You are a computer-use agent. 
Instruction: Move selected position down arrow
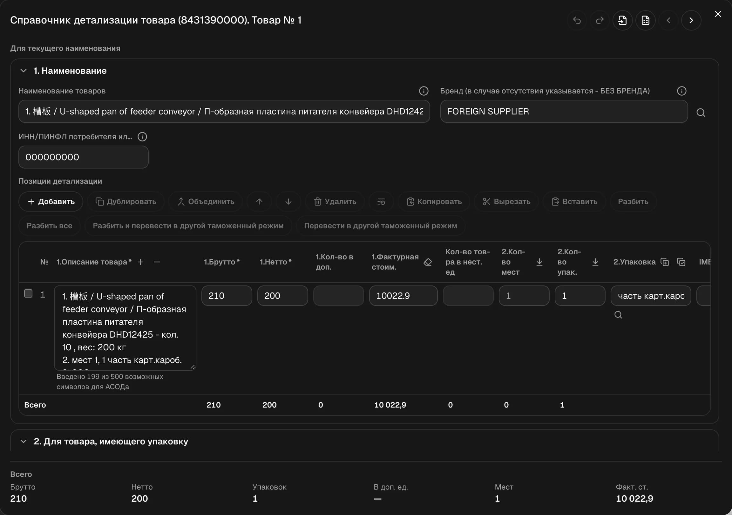[x=288, y=201]
